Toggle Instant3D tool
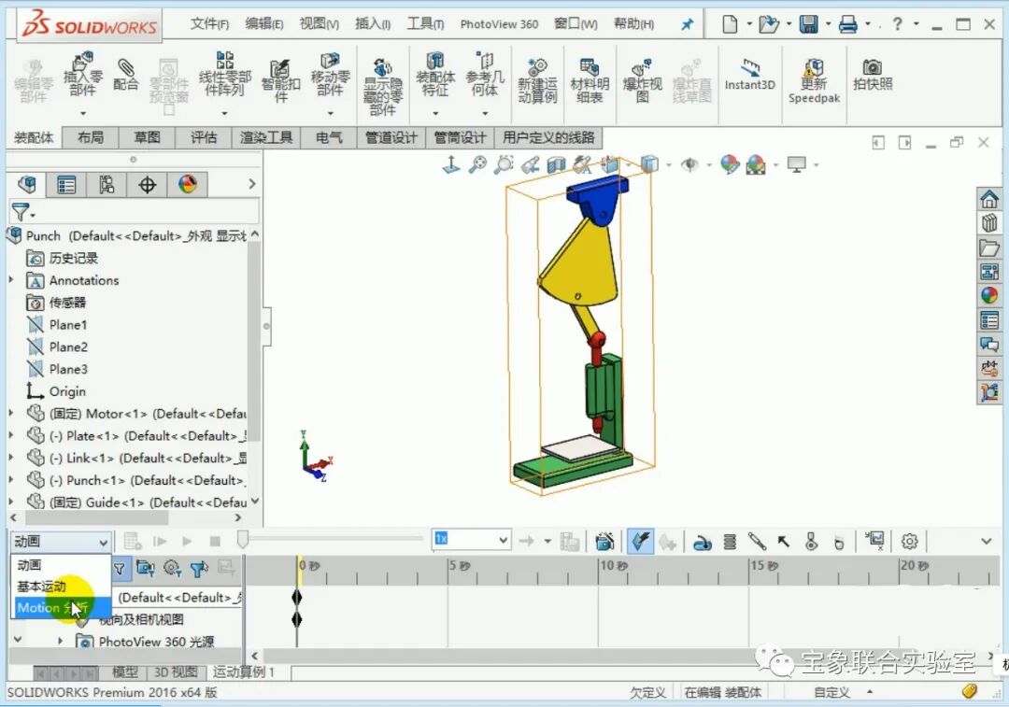 749,74
